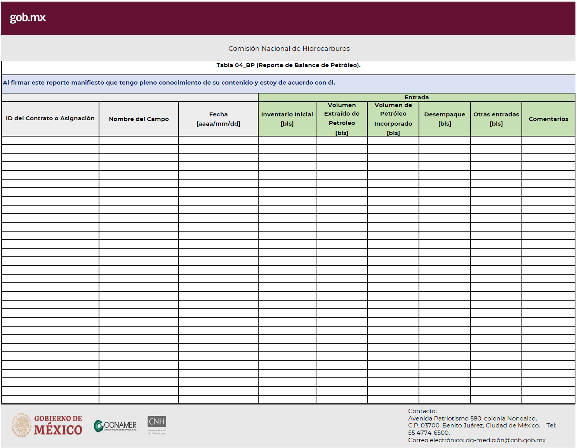
Task: Click the CNH logo in footer
Action: point(156,425)
